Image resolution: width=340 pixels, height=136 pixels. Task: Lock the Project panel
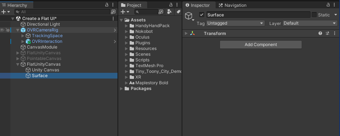(x=171, y=5)
